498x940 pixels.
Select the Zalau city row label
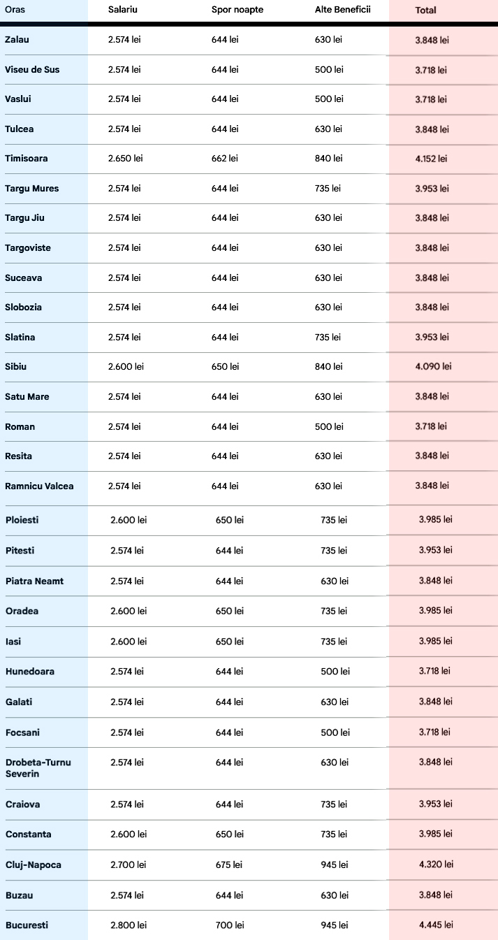(17, 40)
